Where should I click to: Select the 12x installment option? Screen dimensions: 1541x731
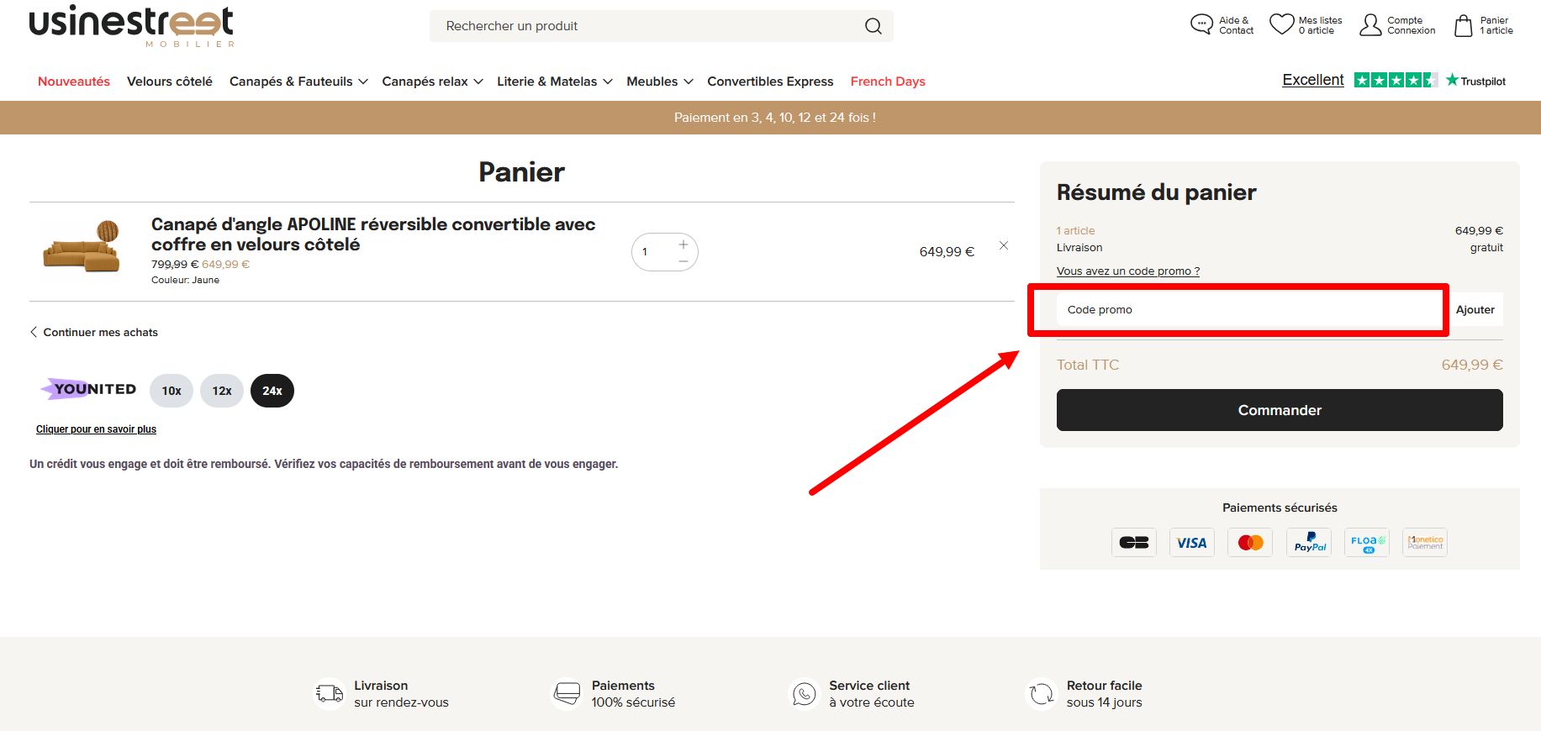point(222,391)
